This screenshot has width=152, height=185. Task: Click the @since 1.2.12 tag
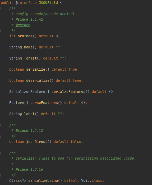coord(22,130)
